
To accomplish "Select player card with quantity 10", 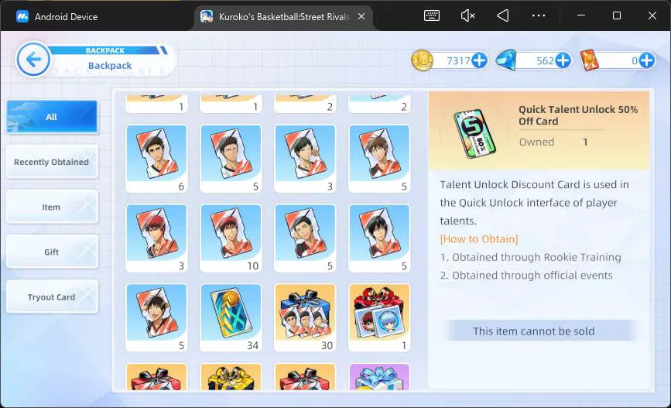I will tap(231, 238).
